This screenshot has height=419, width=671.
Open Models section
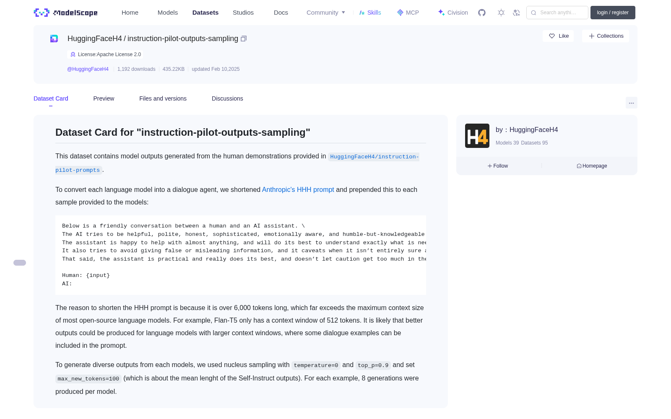(168, 13)
